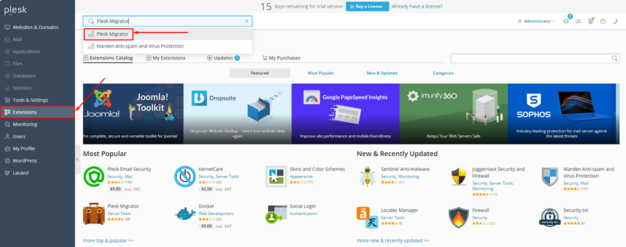This screenshot has height=247, width=626.
Task: Click 'more new & recently updated >>' link
Action: point(393,241)
